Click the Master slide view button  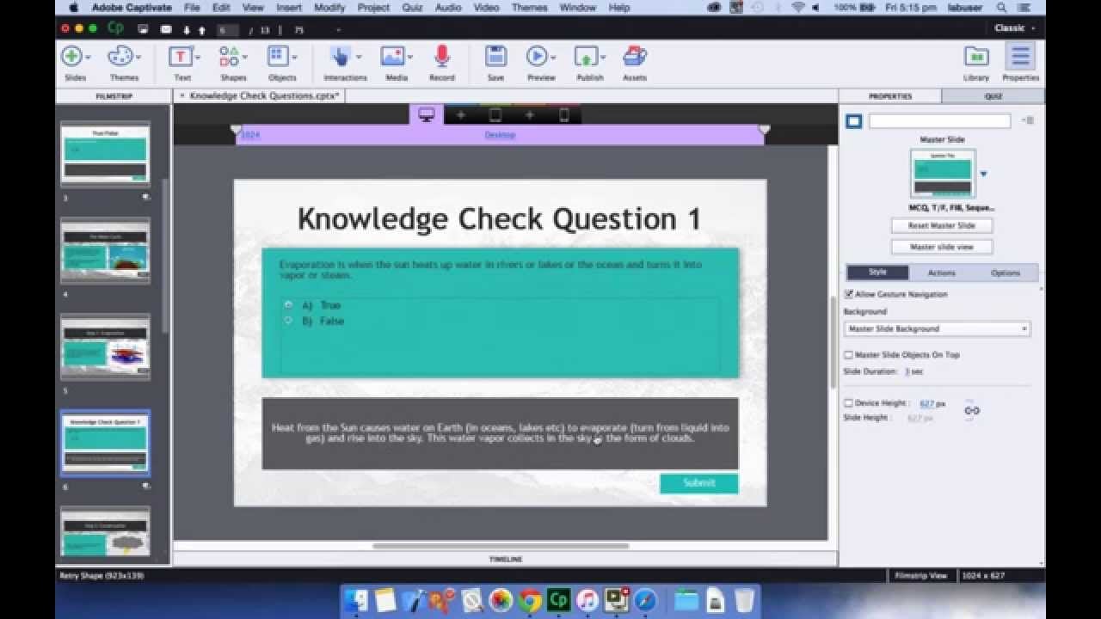coord(942,247)
